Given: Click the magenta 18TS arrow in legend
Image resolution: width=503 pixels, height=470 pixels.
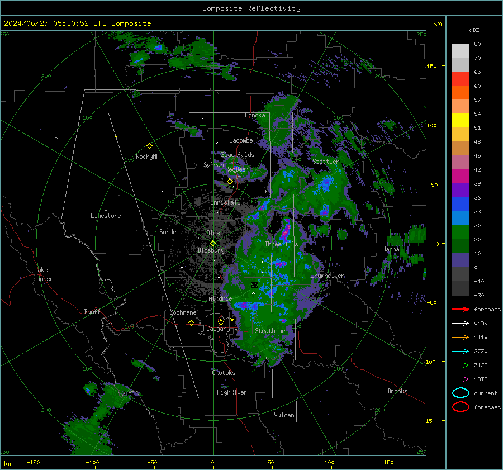Looking at the screenshot, I should coord(461,379).
